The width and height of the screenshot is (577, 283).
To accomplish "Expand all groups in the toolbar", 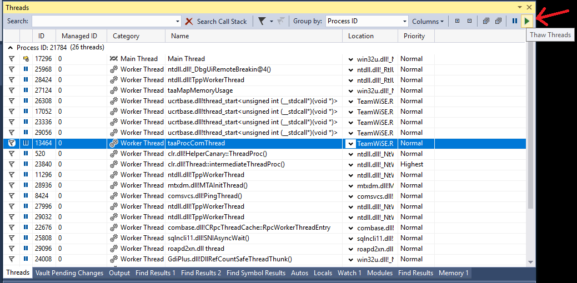I will pyautogui.click(x=458, y=21).
